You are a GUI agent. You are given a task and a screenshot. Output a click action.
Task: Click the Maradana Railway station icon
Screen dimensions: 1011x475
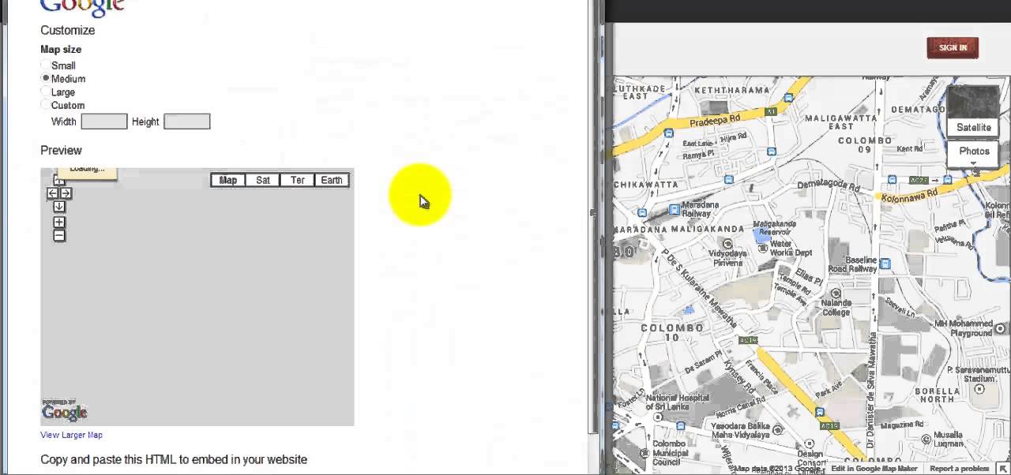point(675,210)
